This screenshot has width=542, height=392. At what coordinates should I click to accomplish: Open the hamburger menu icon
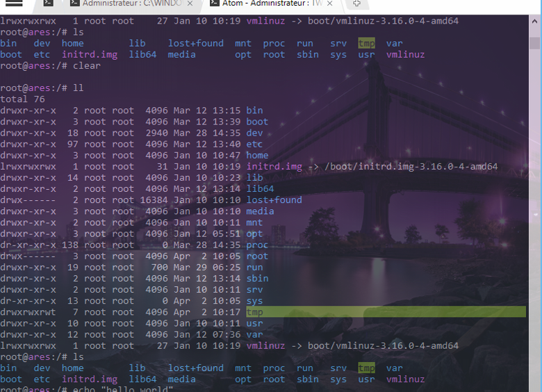pos(14,4)
